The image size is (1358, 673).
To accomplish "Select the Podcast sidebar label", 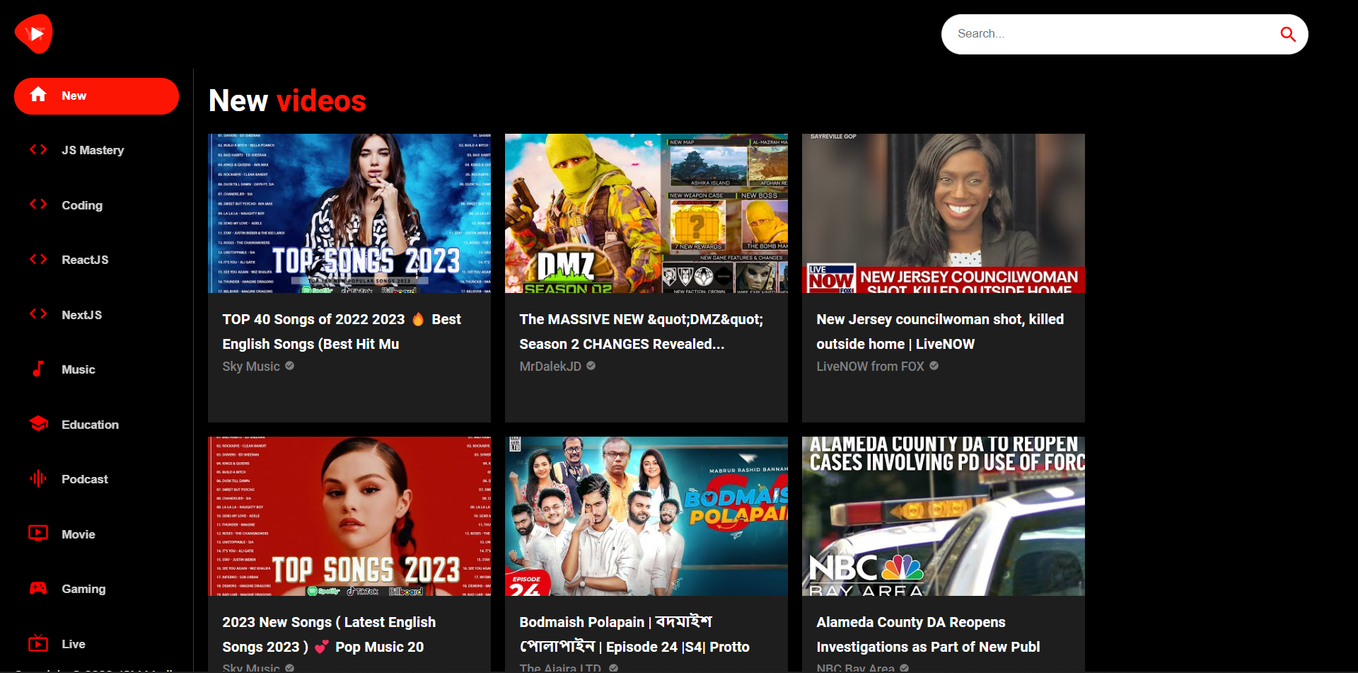I will pos(85,479).
